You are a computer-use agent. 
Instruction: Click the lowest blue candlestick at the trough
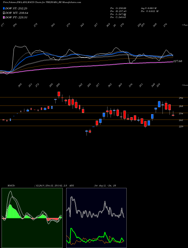[86, 131]
